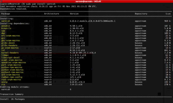Select the 'ghc-srpm-macros' package name

[x=11, y=40]
